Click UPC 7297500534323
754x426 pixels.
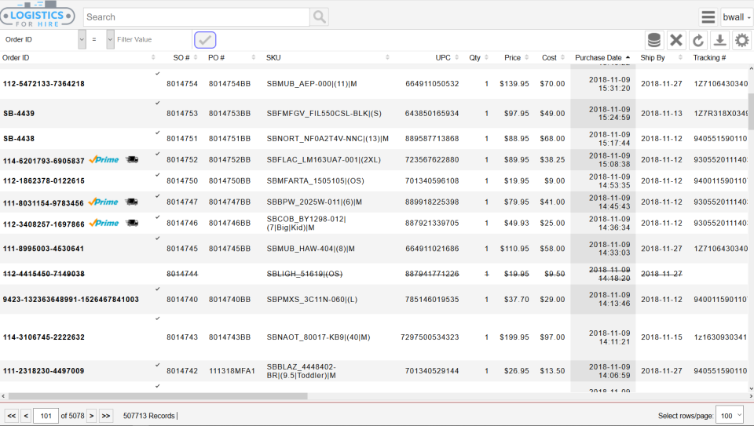(430, 337)
